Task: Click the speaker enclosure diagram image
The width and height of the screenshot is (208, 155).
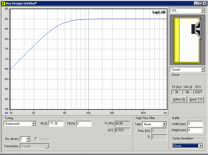Action: 187,40
